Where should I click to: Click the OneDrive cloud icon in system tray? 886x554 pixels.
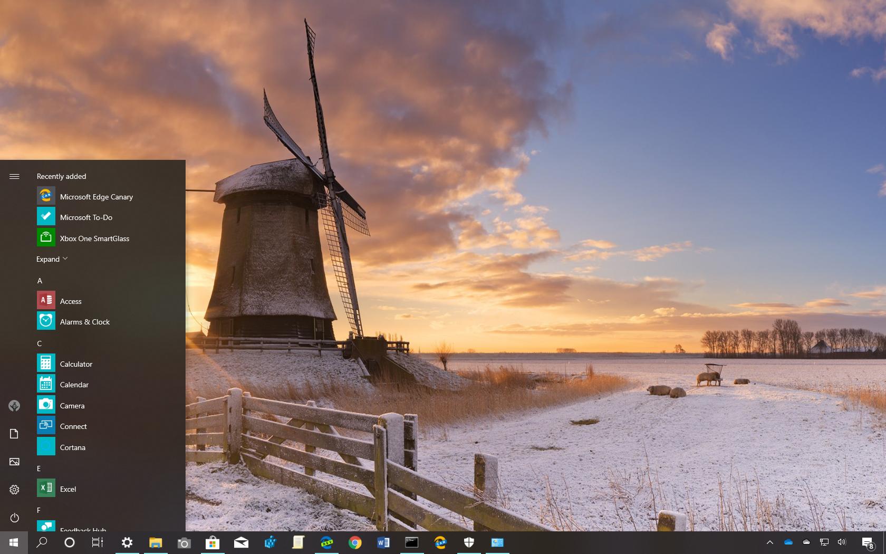(788, 542)
